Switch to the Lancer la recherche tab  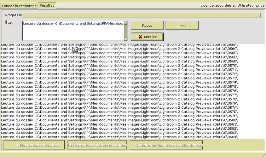pyautogui.click(x=19, y=6)
